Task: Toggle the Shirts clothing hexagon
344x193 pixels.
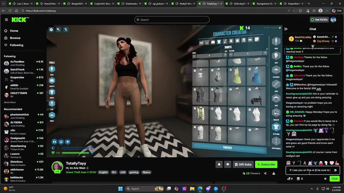Action: [52, 92]
